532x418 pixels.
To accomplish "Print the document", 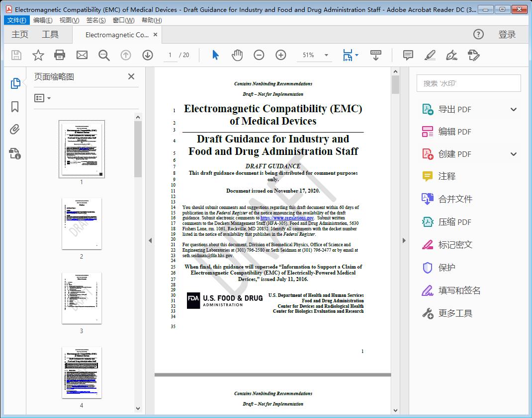I will pos(60,55).
